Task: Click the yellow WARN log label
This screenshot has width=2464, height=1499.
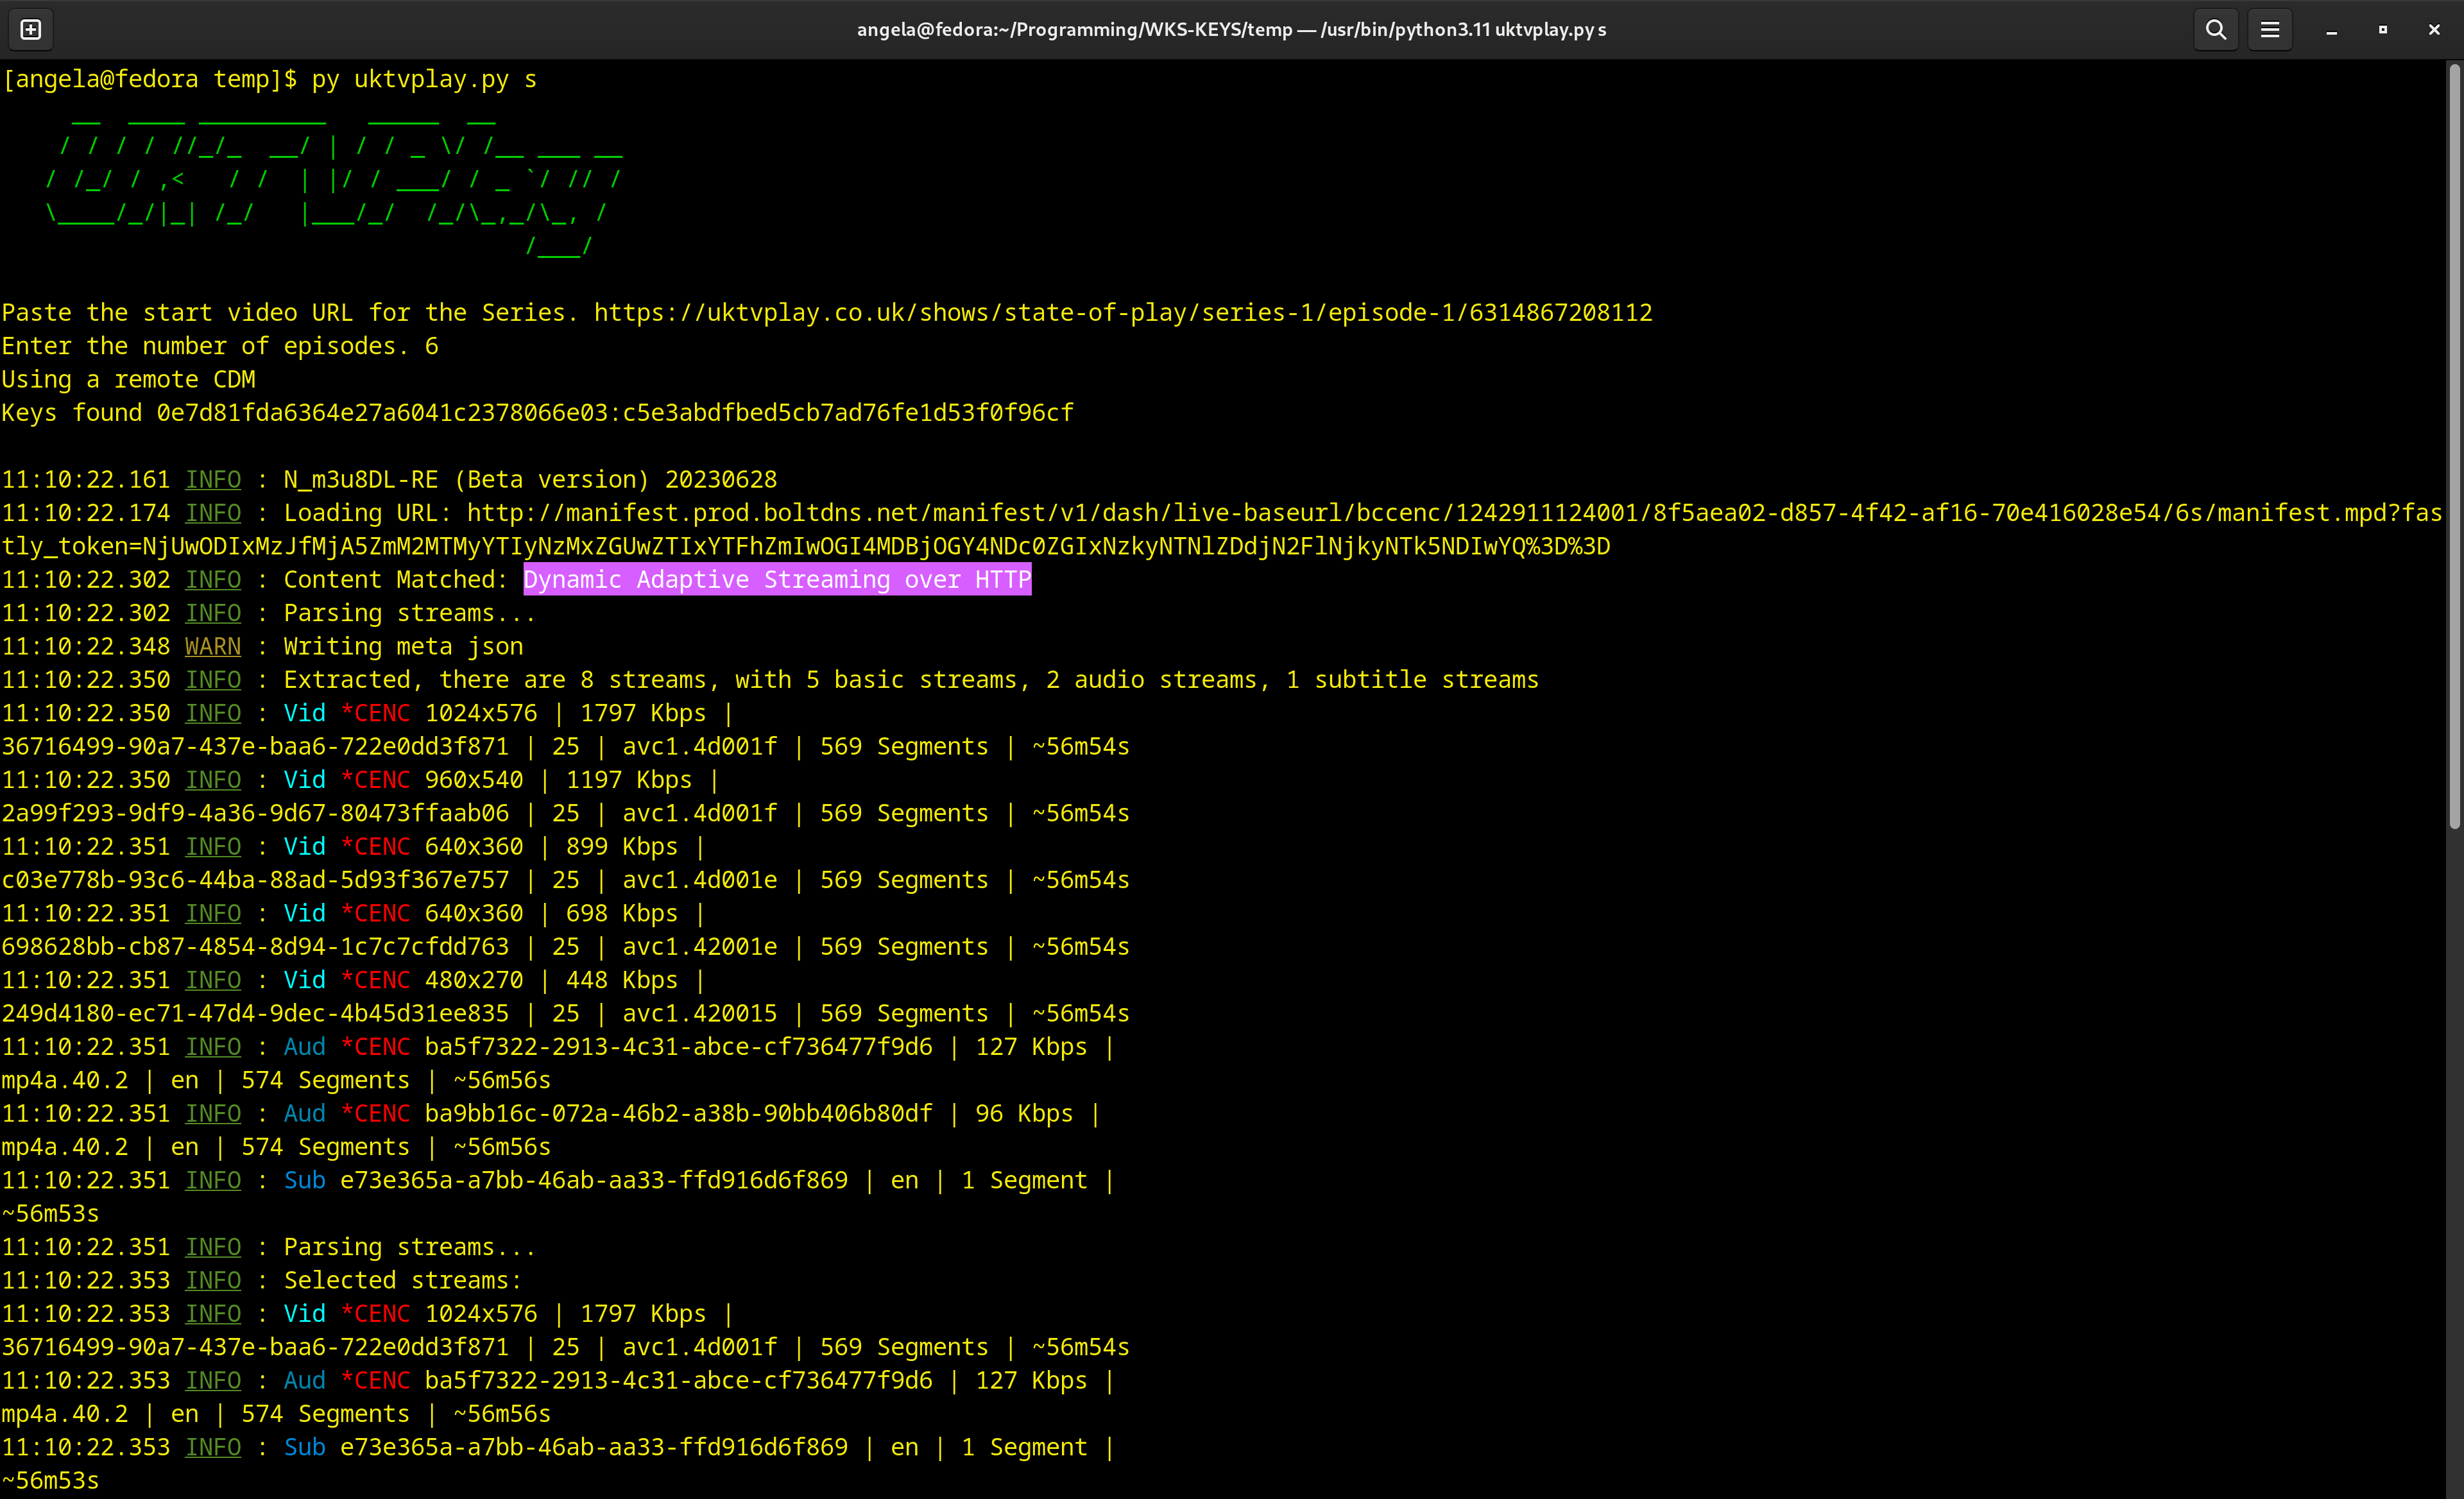Action: (212, 647)
